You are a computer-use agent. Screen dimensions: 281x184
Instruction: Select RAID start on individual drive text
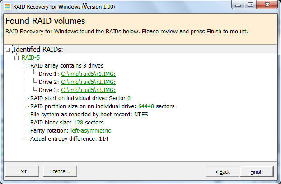pyautogui.click(x=78, y=98)
